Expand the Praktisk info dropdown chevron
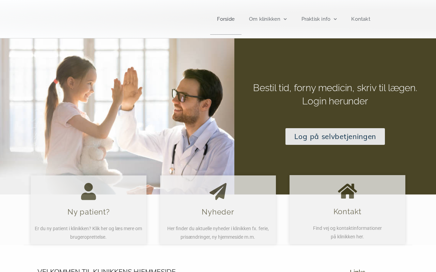The image size is (436, 272). point(335,19)
